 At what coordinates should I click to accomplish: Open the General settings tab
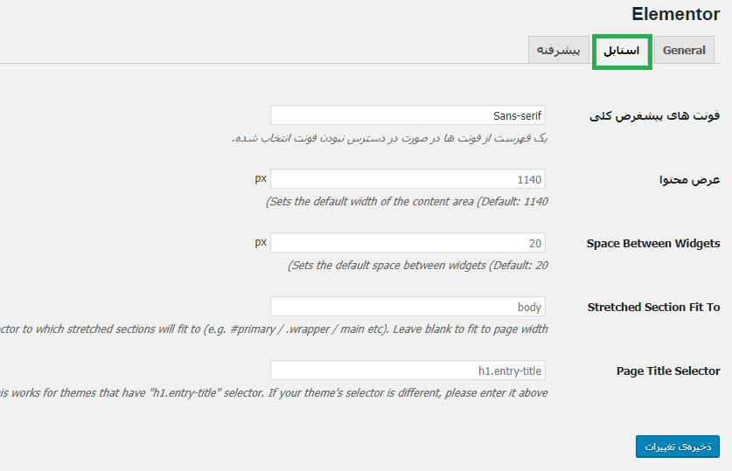point(684,50)
